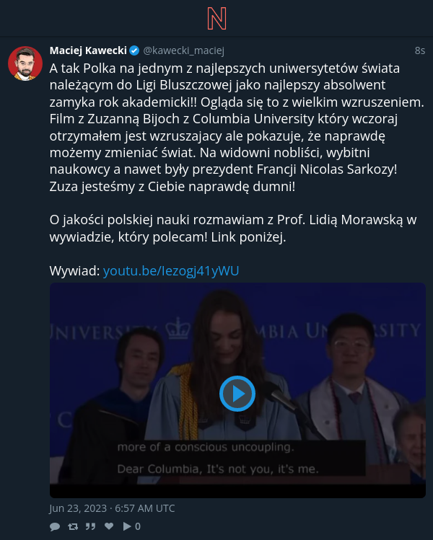Click the retweet arrows icon
The height and width of the screenshot is (540, 433).
(x=73, y=526)
